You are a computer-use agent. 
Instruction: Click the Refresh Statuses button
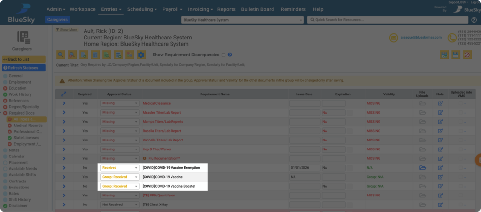point(23,68)
